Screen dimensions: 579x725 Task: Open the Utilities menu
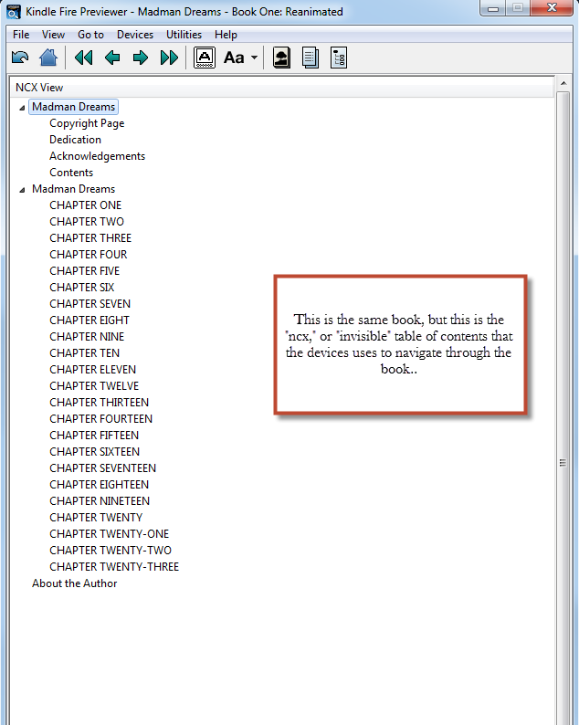pyautogui.click(x=184, y=35)
